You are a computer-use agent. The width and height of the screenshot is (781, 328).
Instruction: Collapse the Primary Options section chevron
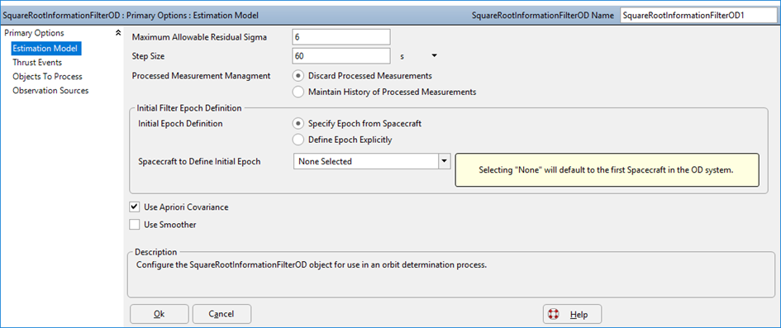pyautogui.click(x=117, y=33)
